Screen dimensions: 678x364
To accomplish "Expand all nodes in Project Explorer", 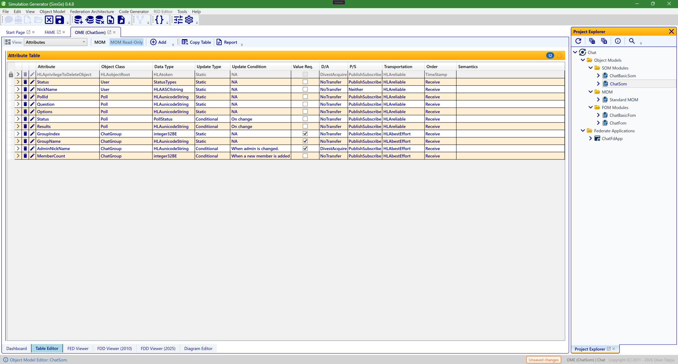I will pyautogui.click(x=604, y=41).
